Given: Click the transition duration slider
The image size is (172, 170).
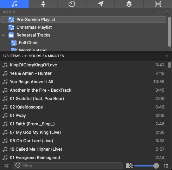Looking at the screenshot, I should [147, 166].
